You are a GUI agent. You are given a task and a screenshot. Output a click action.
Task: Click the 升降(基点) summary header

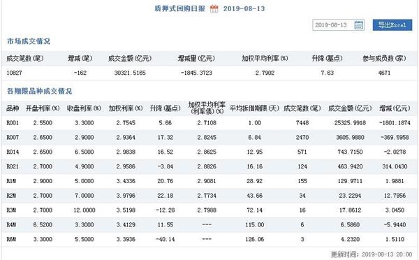[327, 58]
